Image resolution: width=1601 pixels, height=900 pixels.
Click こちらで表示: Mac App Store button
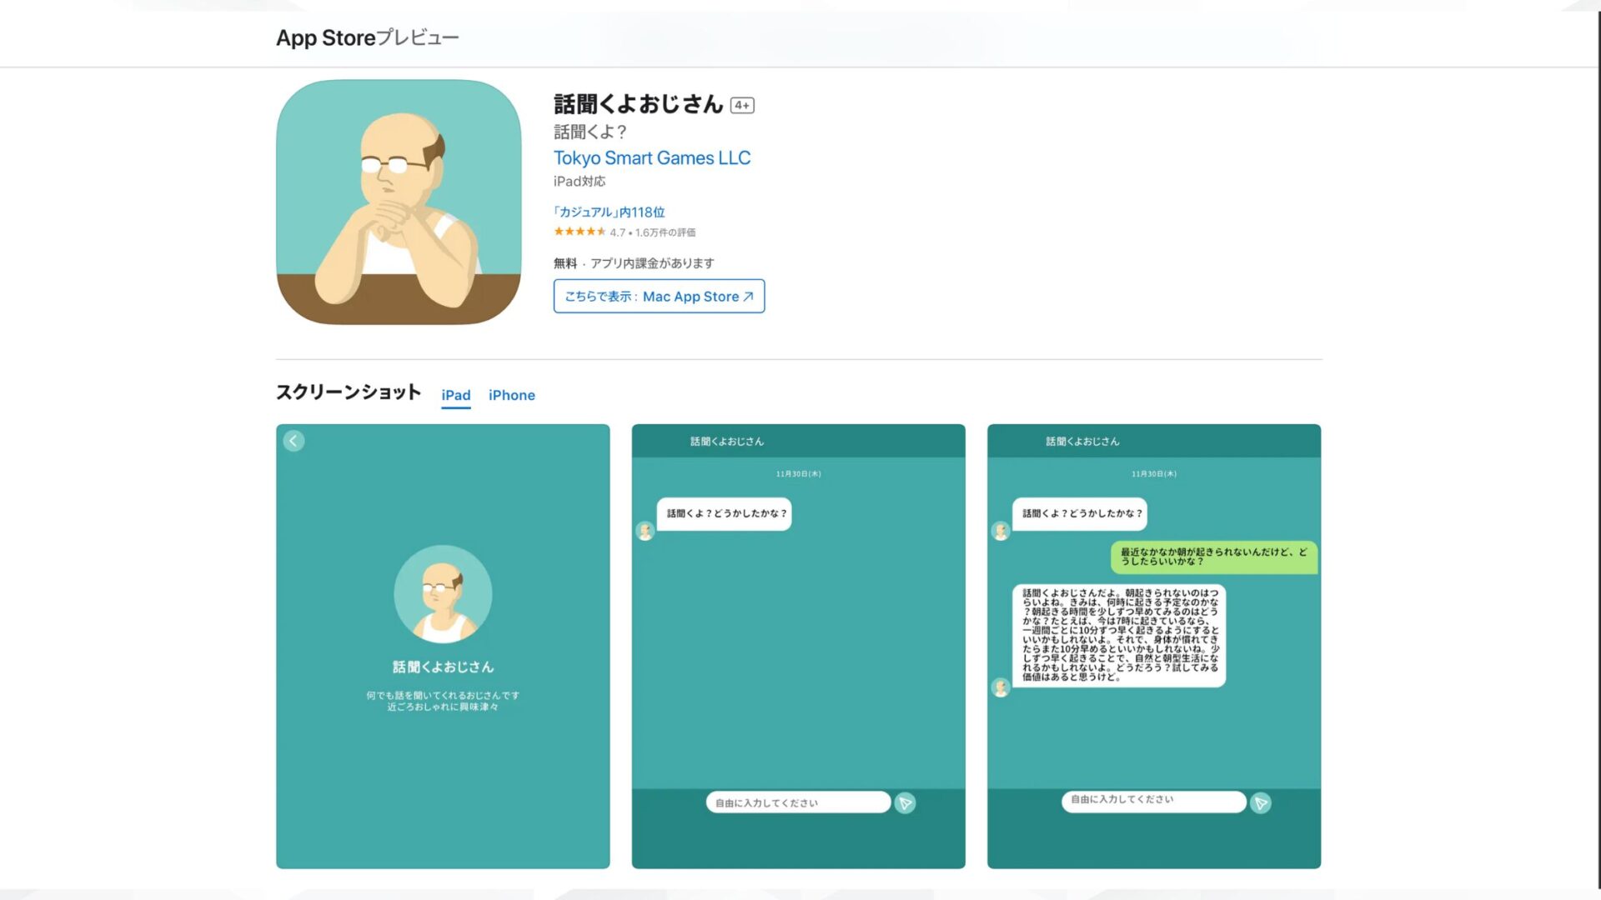pyautogui.click(x=659, y=296)
